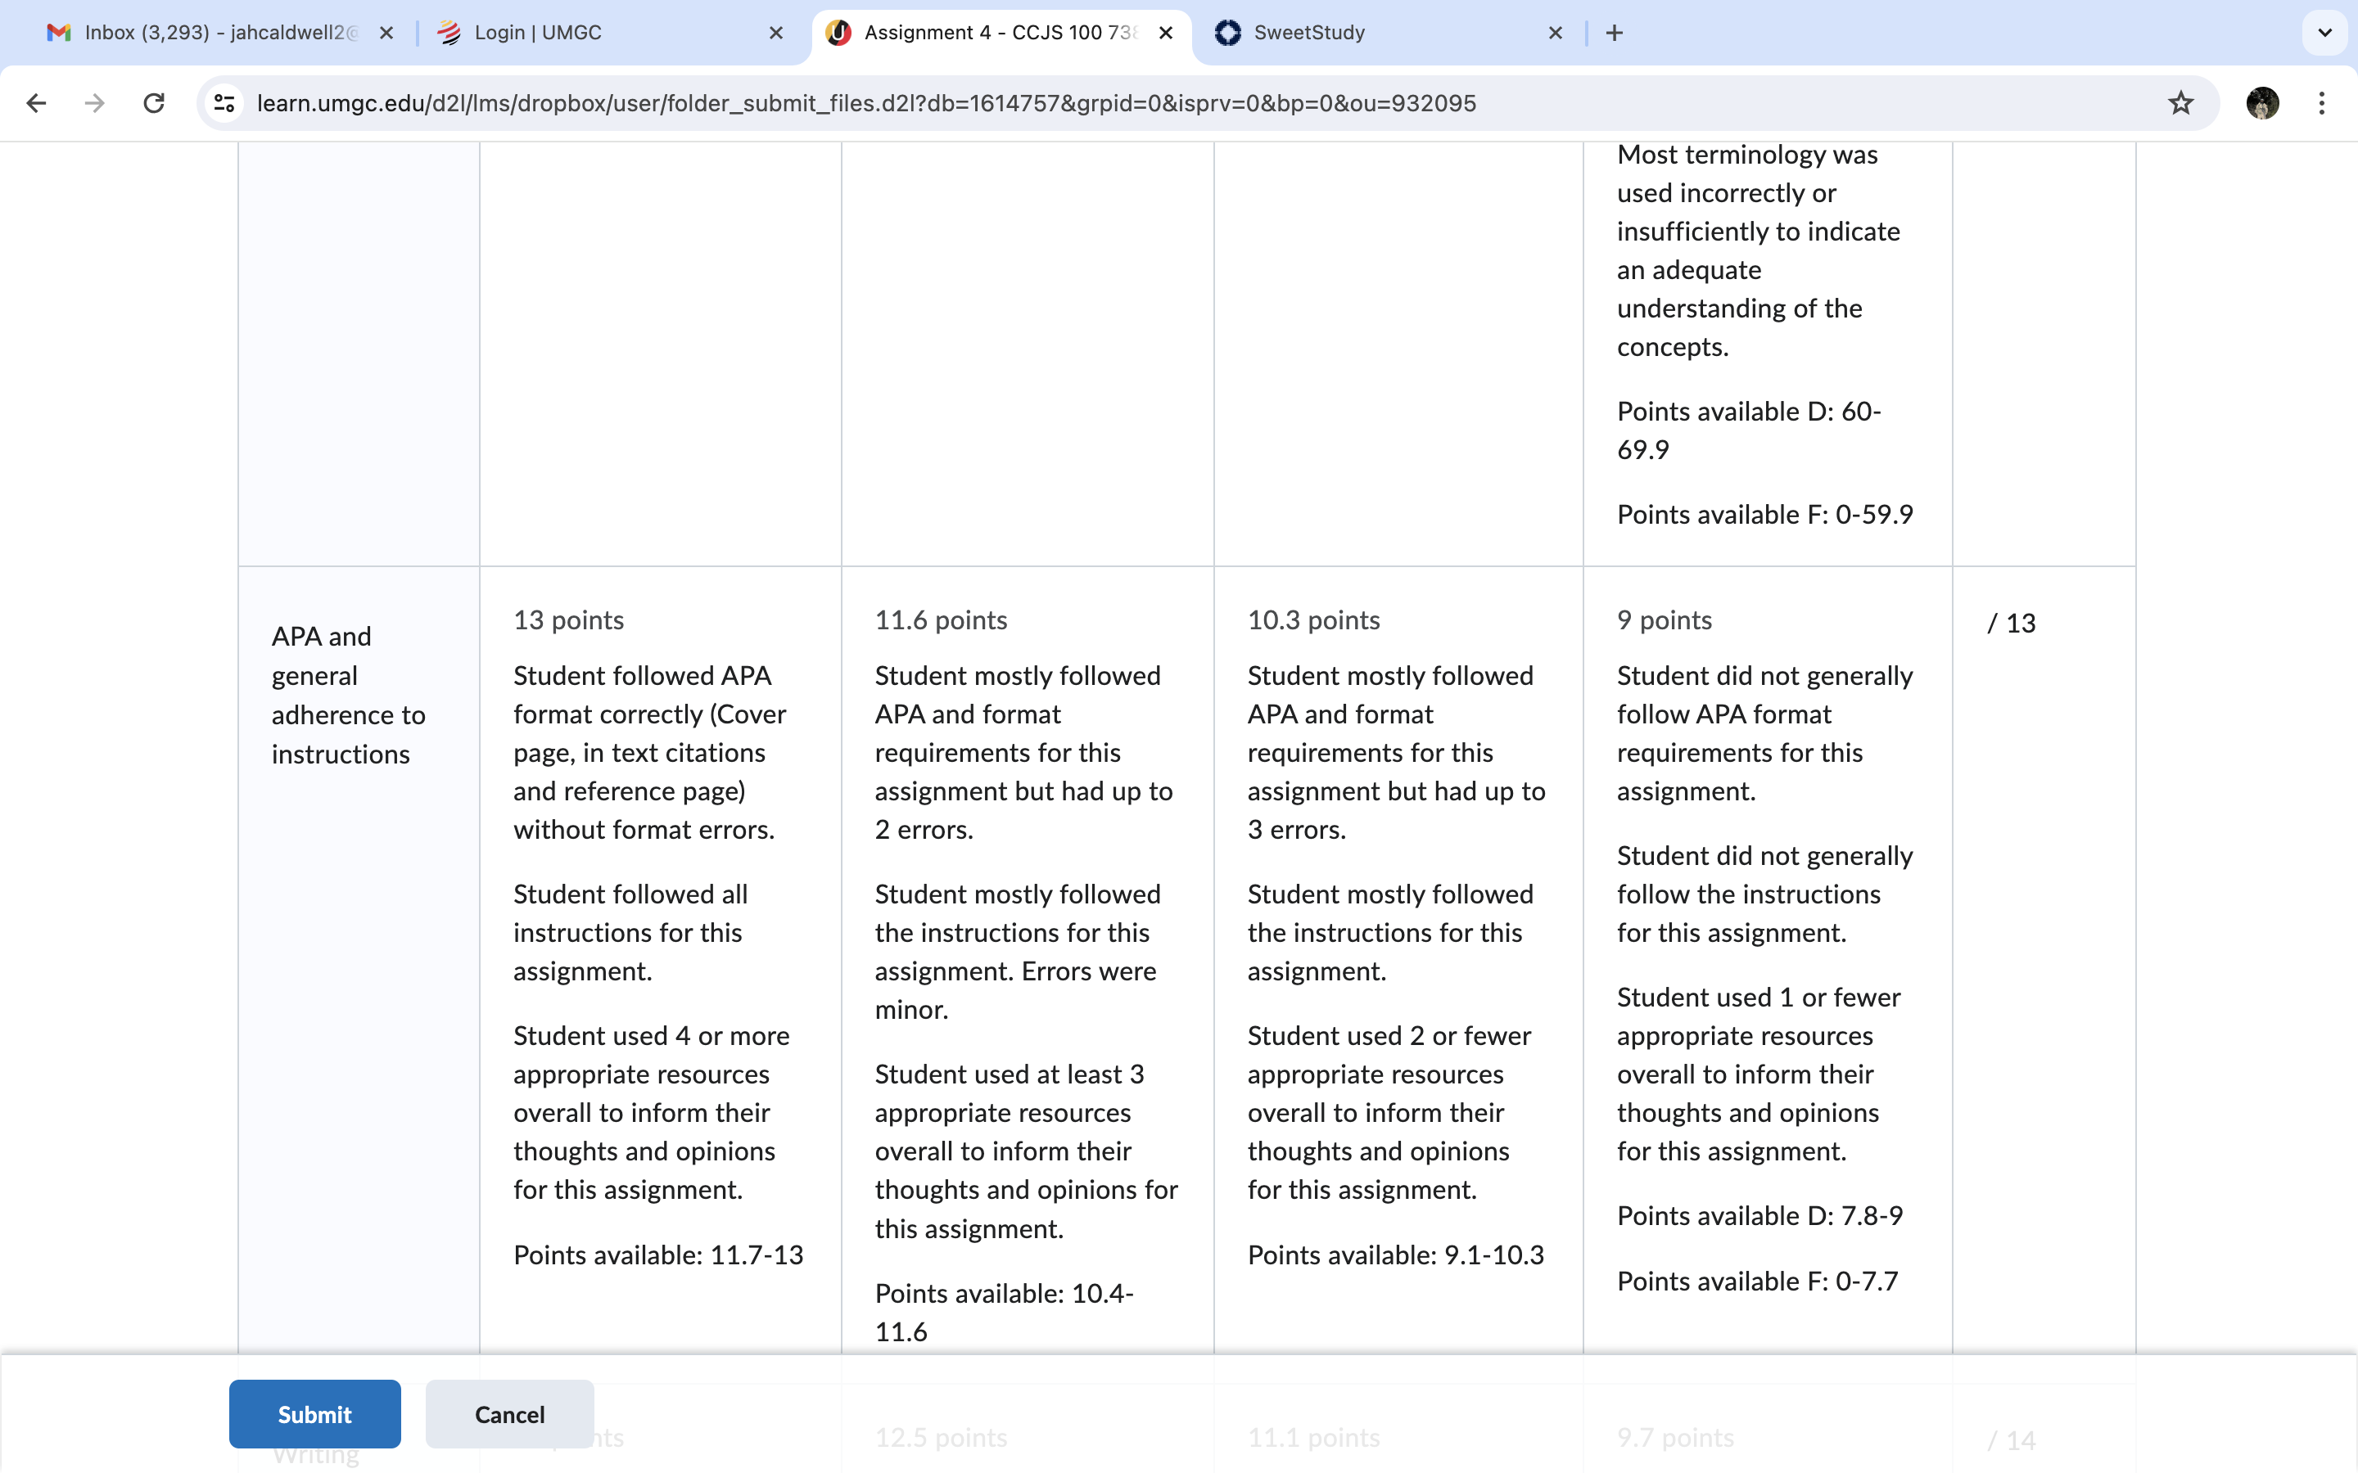
Task: Go back to the previous page
Action: pos(36,103)
